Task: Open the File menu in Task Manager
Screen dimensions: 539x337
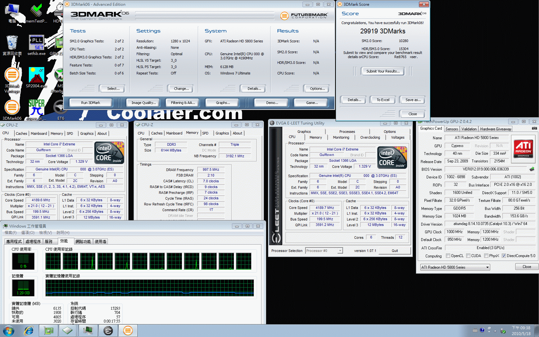Action: [x=10, y=232]
